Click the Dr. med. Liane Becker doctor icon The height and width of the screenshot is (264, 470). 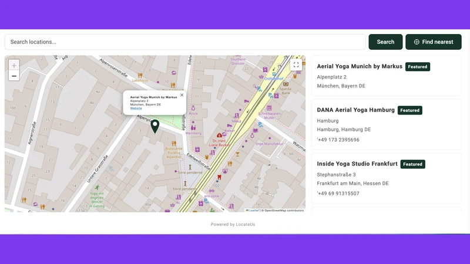coord(219,136)
